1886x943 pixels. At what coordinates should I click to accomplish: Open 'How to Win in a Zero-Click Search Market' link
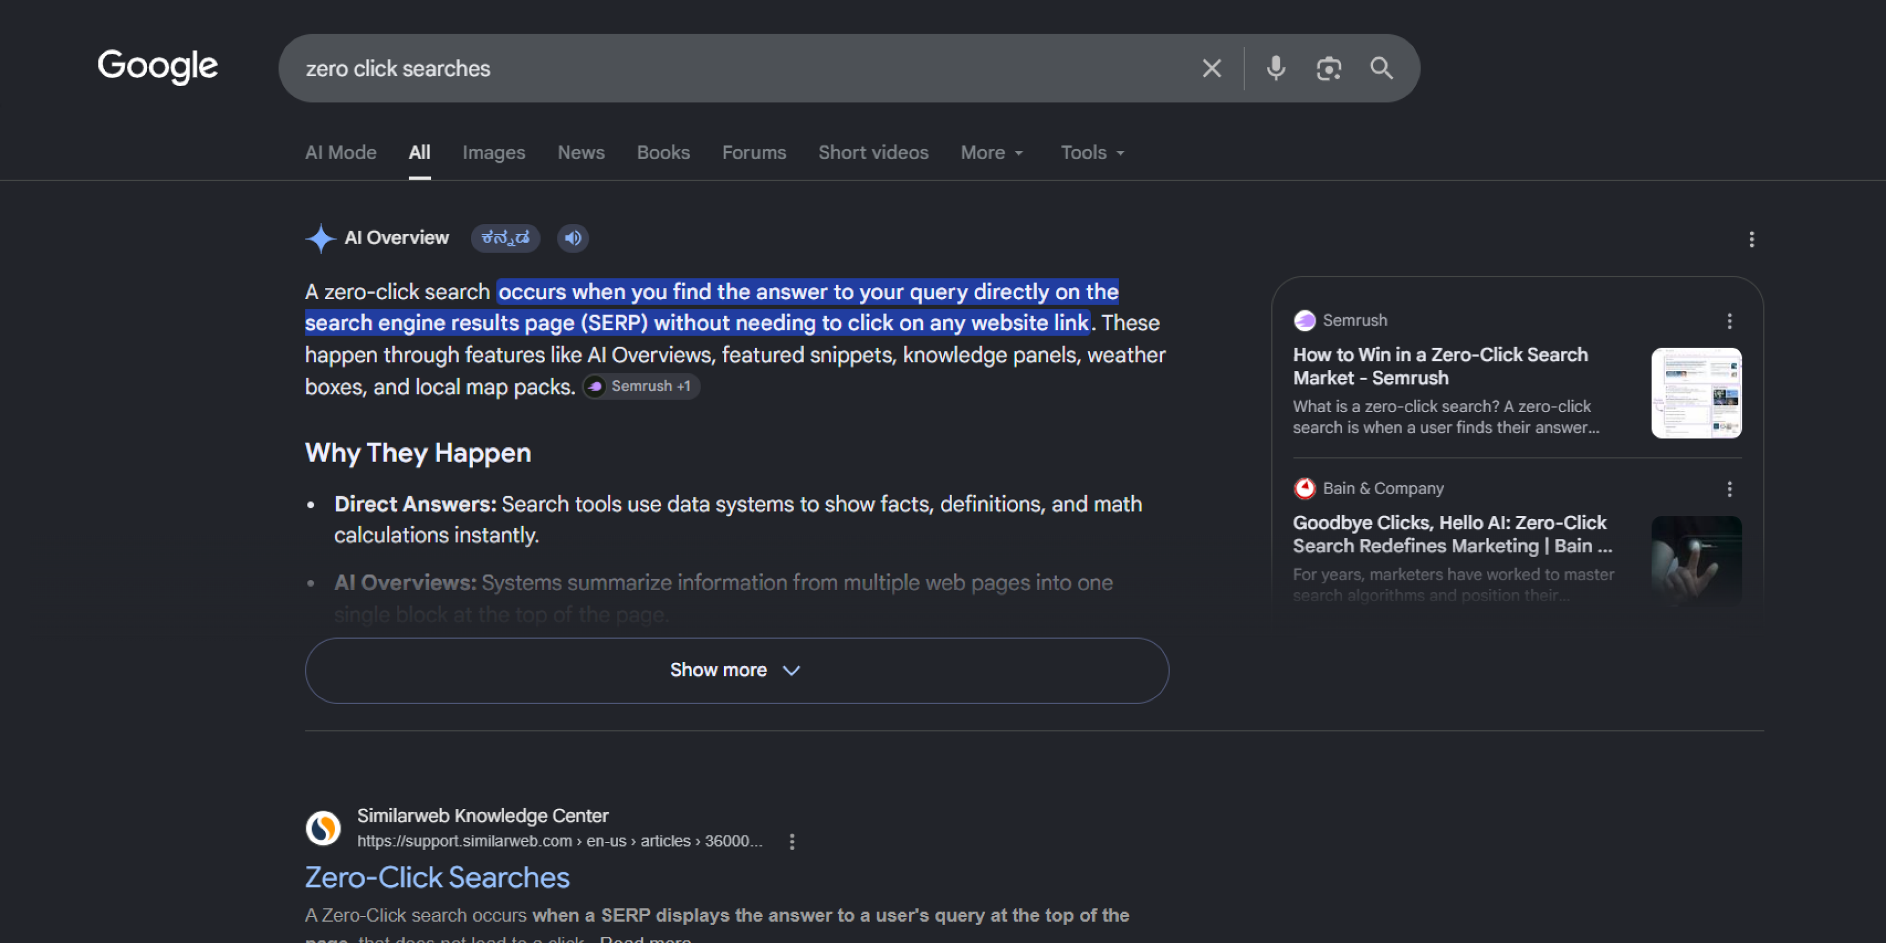pyautogui.click(x=1440, y=366)
